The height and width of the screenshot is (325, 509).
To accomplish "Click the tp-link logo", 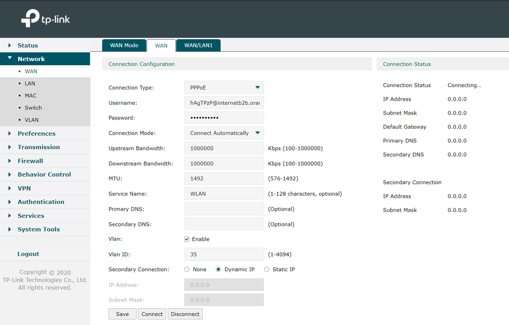I will tap(45, 19).
